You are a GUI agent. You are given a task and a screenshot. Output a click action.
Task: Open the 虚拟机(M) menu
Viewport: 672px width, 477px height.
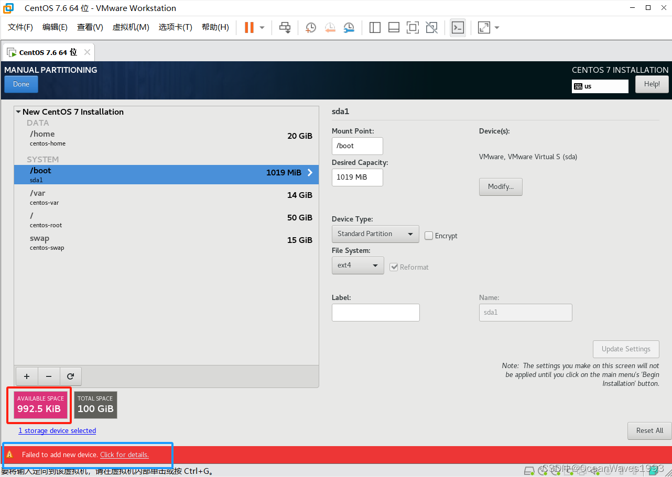(x=131, y=27)
